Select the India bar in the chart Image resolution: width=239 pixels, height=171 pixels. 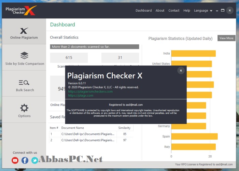pyautogui.click(x=194, y=54)
